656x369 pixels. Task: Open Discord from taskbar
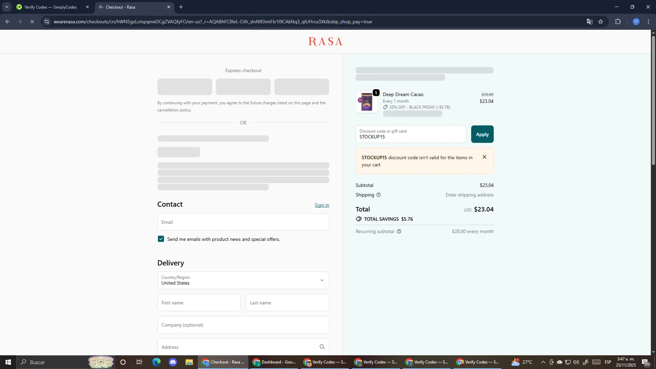point(173,362)
